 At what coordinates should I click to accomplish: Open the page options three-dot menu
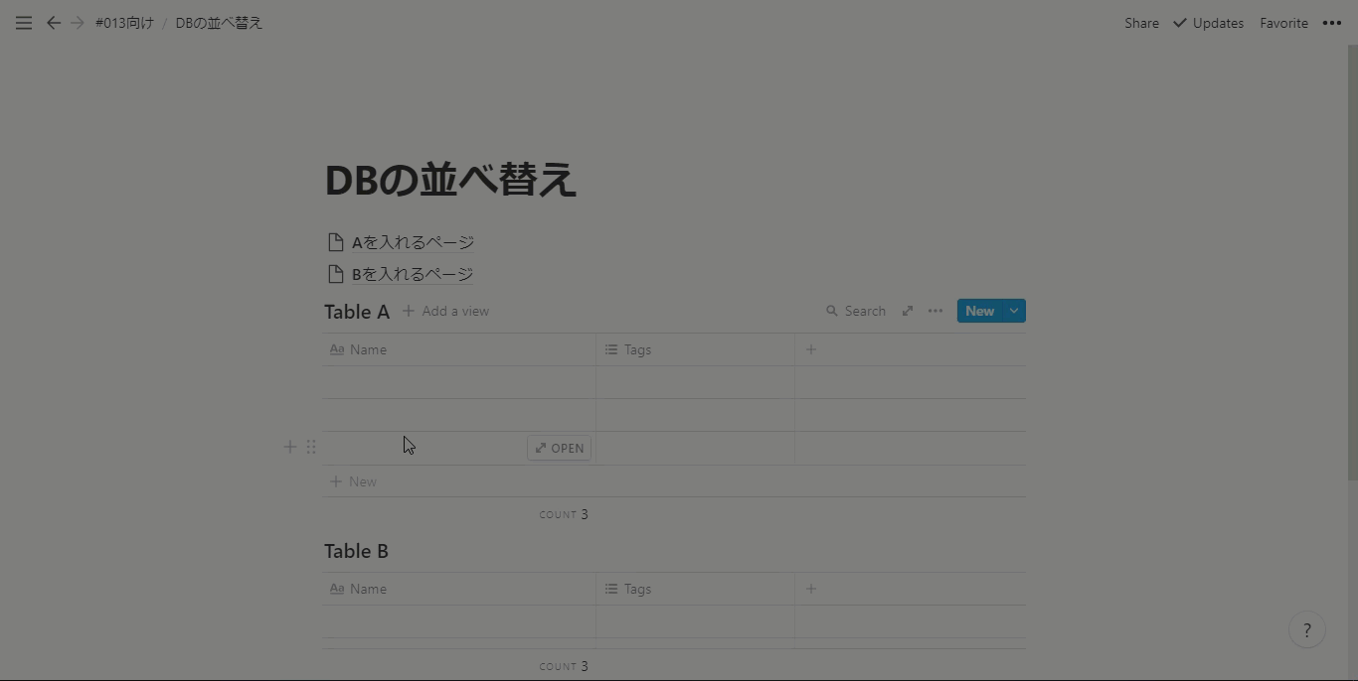(x=1332, y=23)
